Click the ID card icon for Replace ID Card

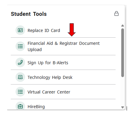point(20,30)
